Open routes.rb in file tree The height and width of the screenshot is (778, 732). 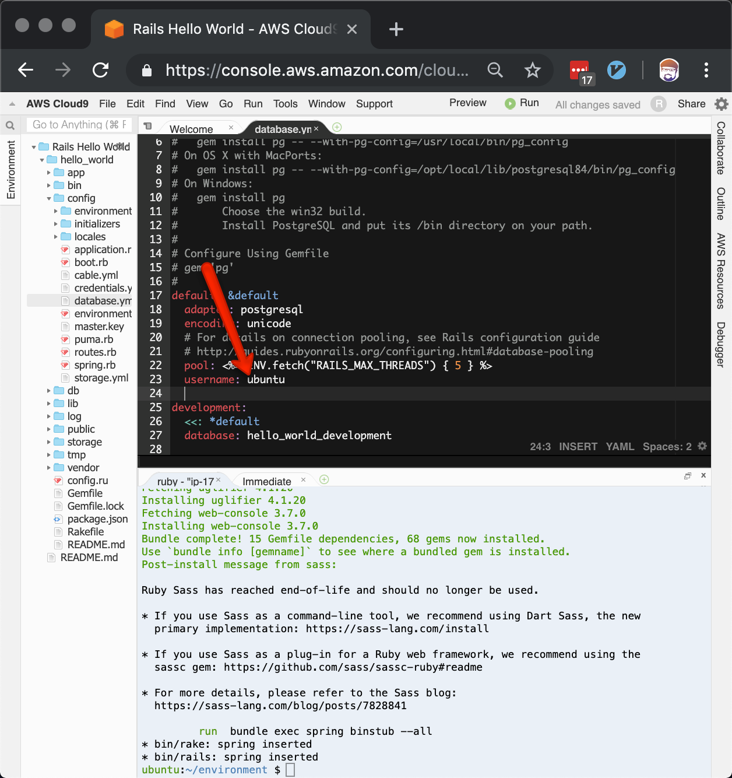96,352
